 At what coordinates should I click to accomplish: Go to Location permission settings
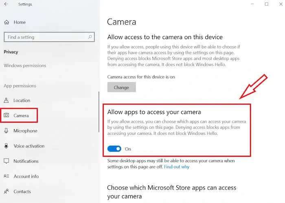tap(22, 100)
